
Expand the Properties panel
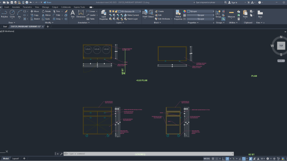[x=193, y=22]
